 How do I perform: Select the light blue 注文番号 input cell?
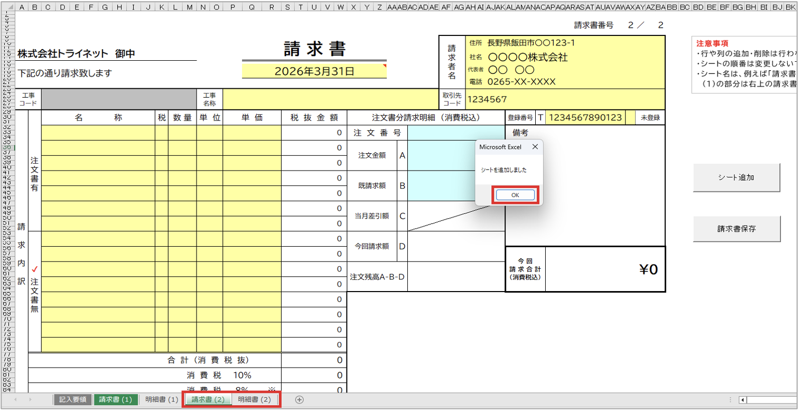click(x=455, y=133)
